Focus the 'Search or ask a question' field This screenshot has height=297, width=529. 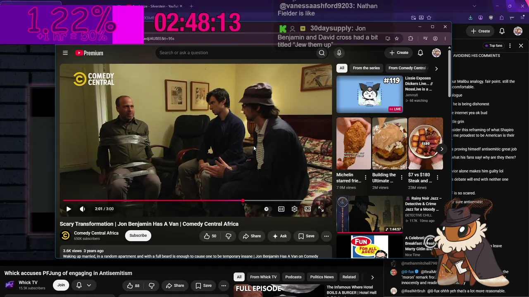(x=236, y=53)
